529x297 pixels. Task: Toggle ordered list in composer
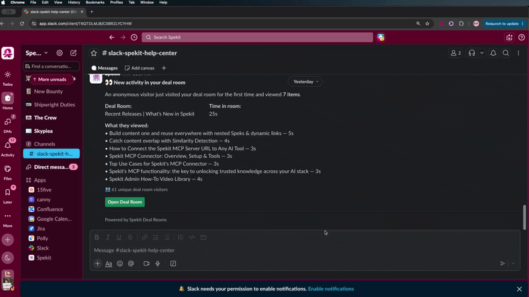coord(155,237)
